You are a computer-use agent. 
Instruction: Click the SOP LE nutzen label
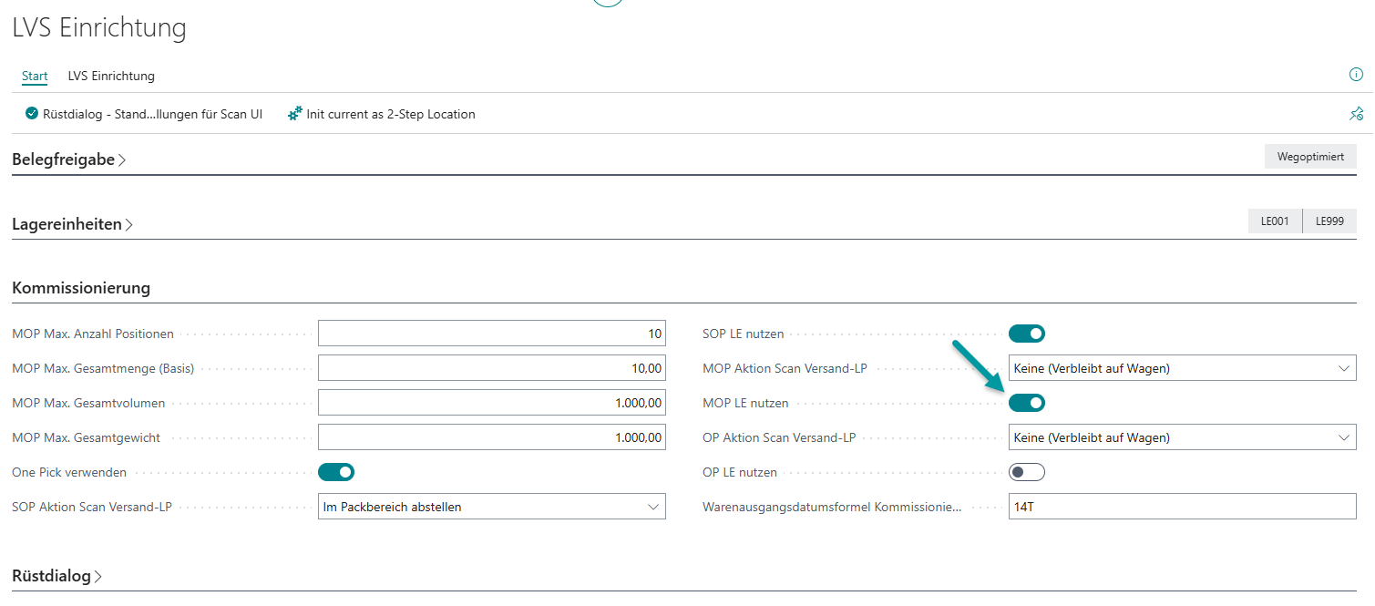tap(744, 334)
